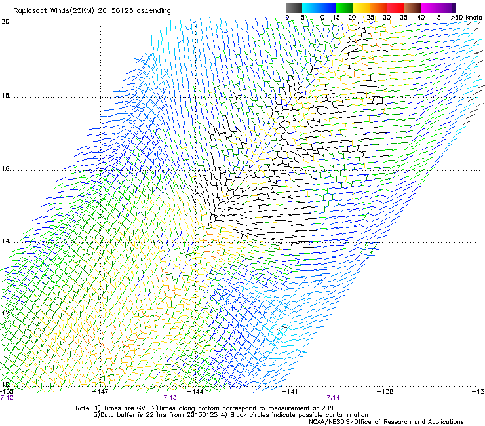Click the latitude label 16 on left axis

5,169
